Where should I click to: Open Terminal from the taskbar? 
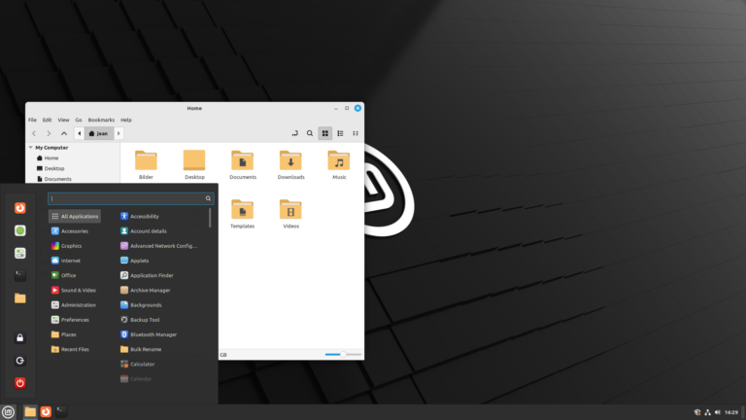tap(61, 412)
